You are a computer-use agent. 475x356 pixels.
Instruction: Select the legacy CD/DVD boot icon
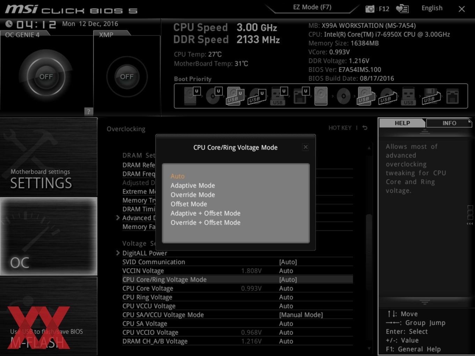[x=343, y=96]
